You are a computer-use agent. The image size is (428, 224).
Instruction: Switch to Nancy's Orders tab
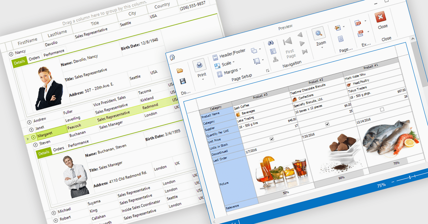pos(34,58)
